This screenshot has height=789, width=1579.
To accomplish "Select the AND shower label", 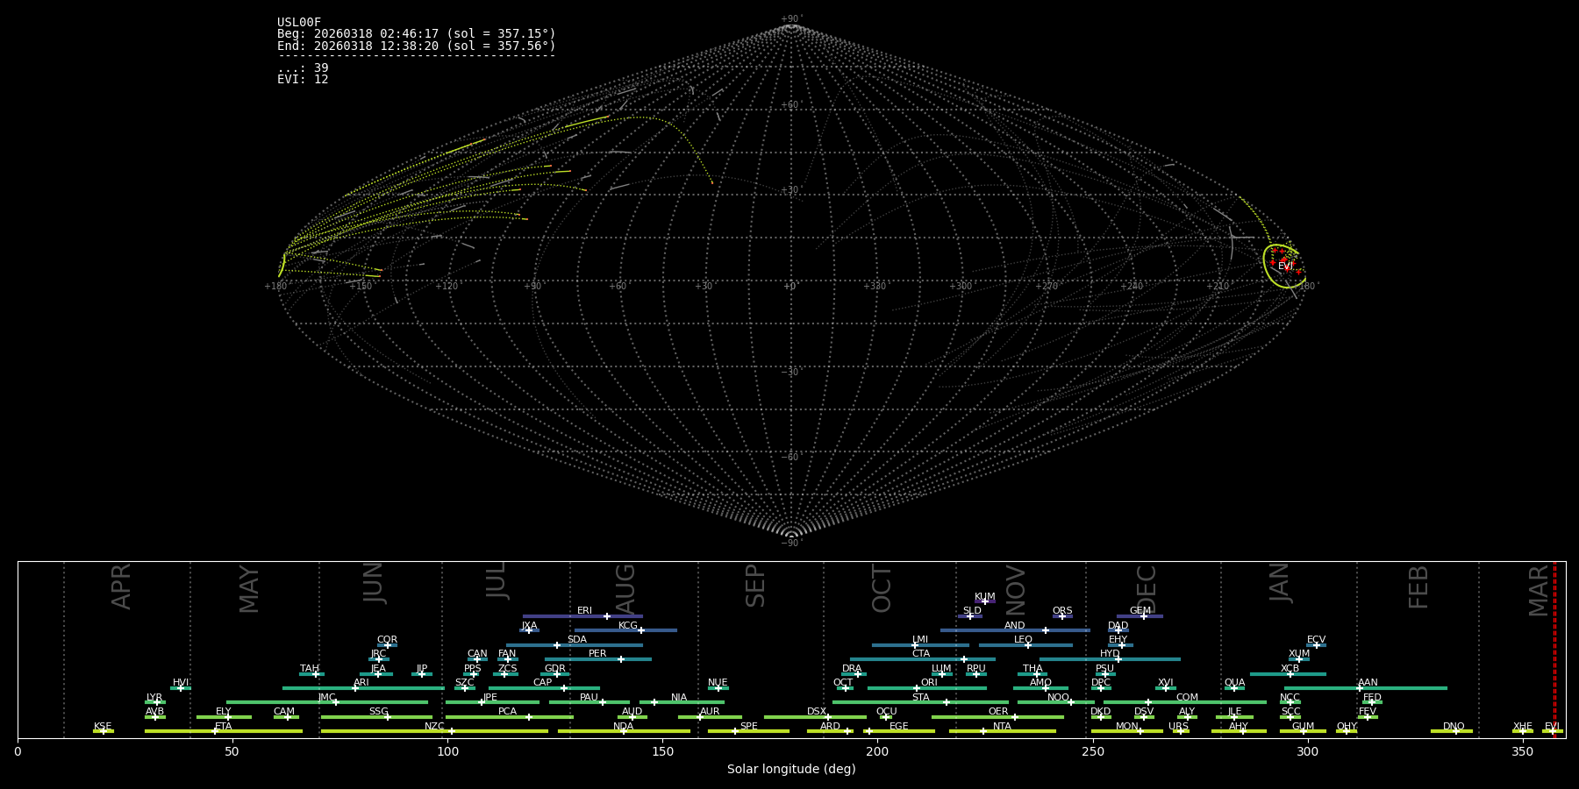I will coord(1014,626).
